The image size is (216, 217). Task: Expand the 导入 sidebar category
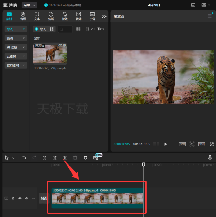16,29
